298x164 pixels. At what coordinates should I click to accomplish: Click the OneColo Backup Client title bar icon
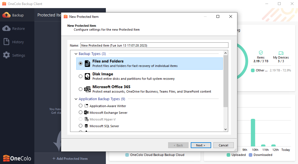4,4
